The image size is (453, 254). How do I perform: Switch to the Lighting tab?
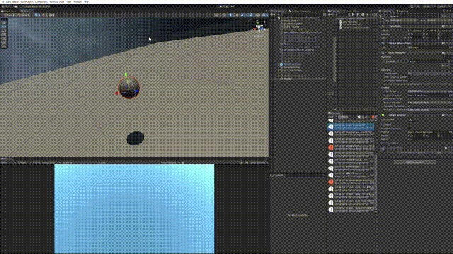point(403,11)
